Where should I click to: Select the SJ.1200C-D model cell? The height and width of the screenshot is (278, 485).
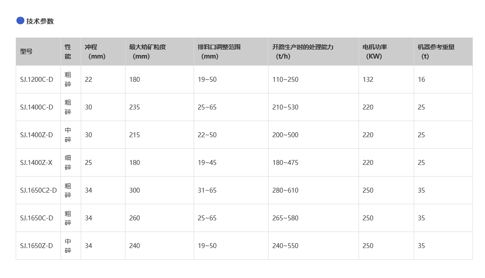[x=36, y=80]
